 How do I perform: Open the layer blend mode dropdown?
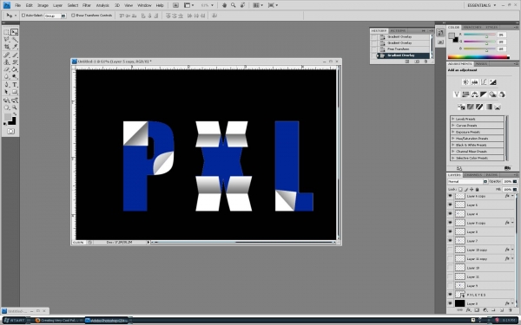coord(467,182)
